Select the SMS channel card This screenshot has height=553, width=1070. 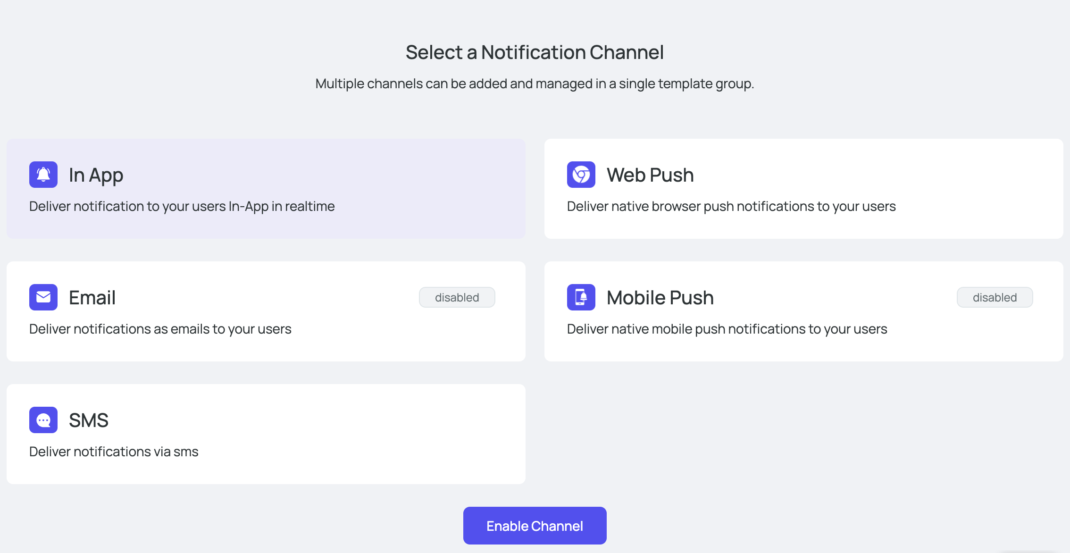pos(266,434)
